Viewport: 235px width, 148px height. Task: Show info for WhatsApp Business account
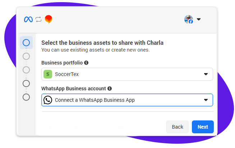pos(110,89)
